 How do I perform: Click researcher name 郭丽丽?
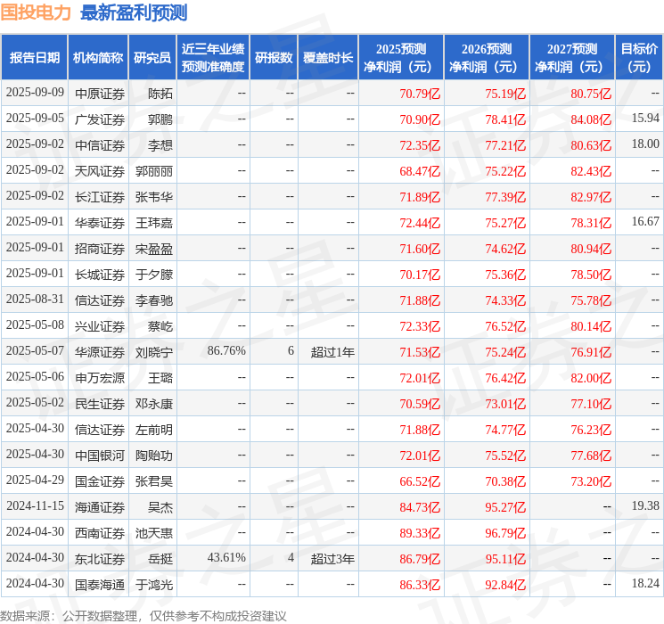[x=154, y=171]
